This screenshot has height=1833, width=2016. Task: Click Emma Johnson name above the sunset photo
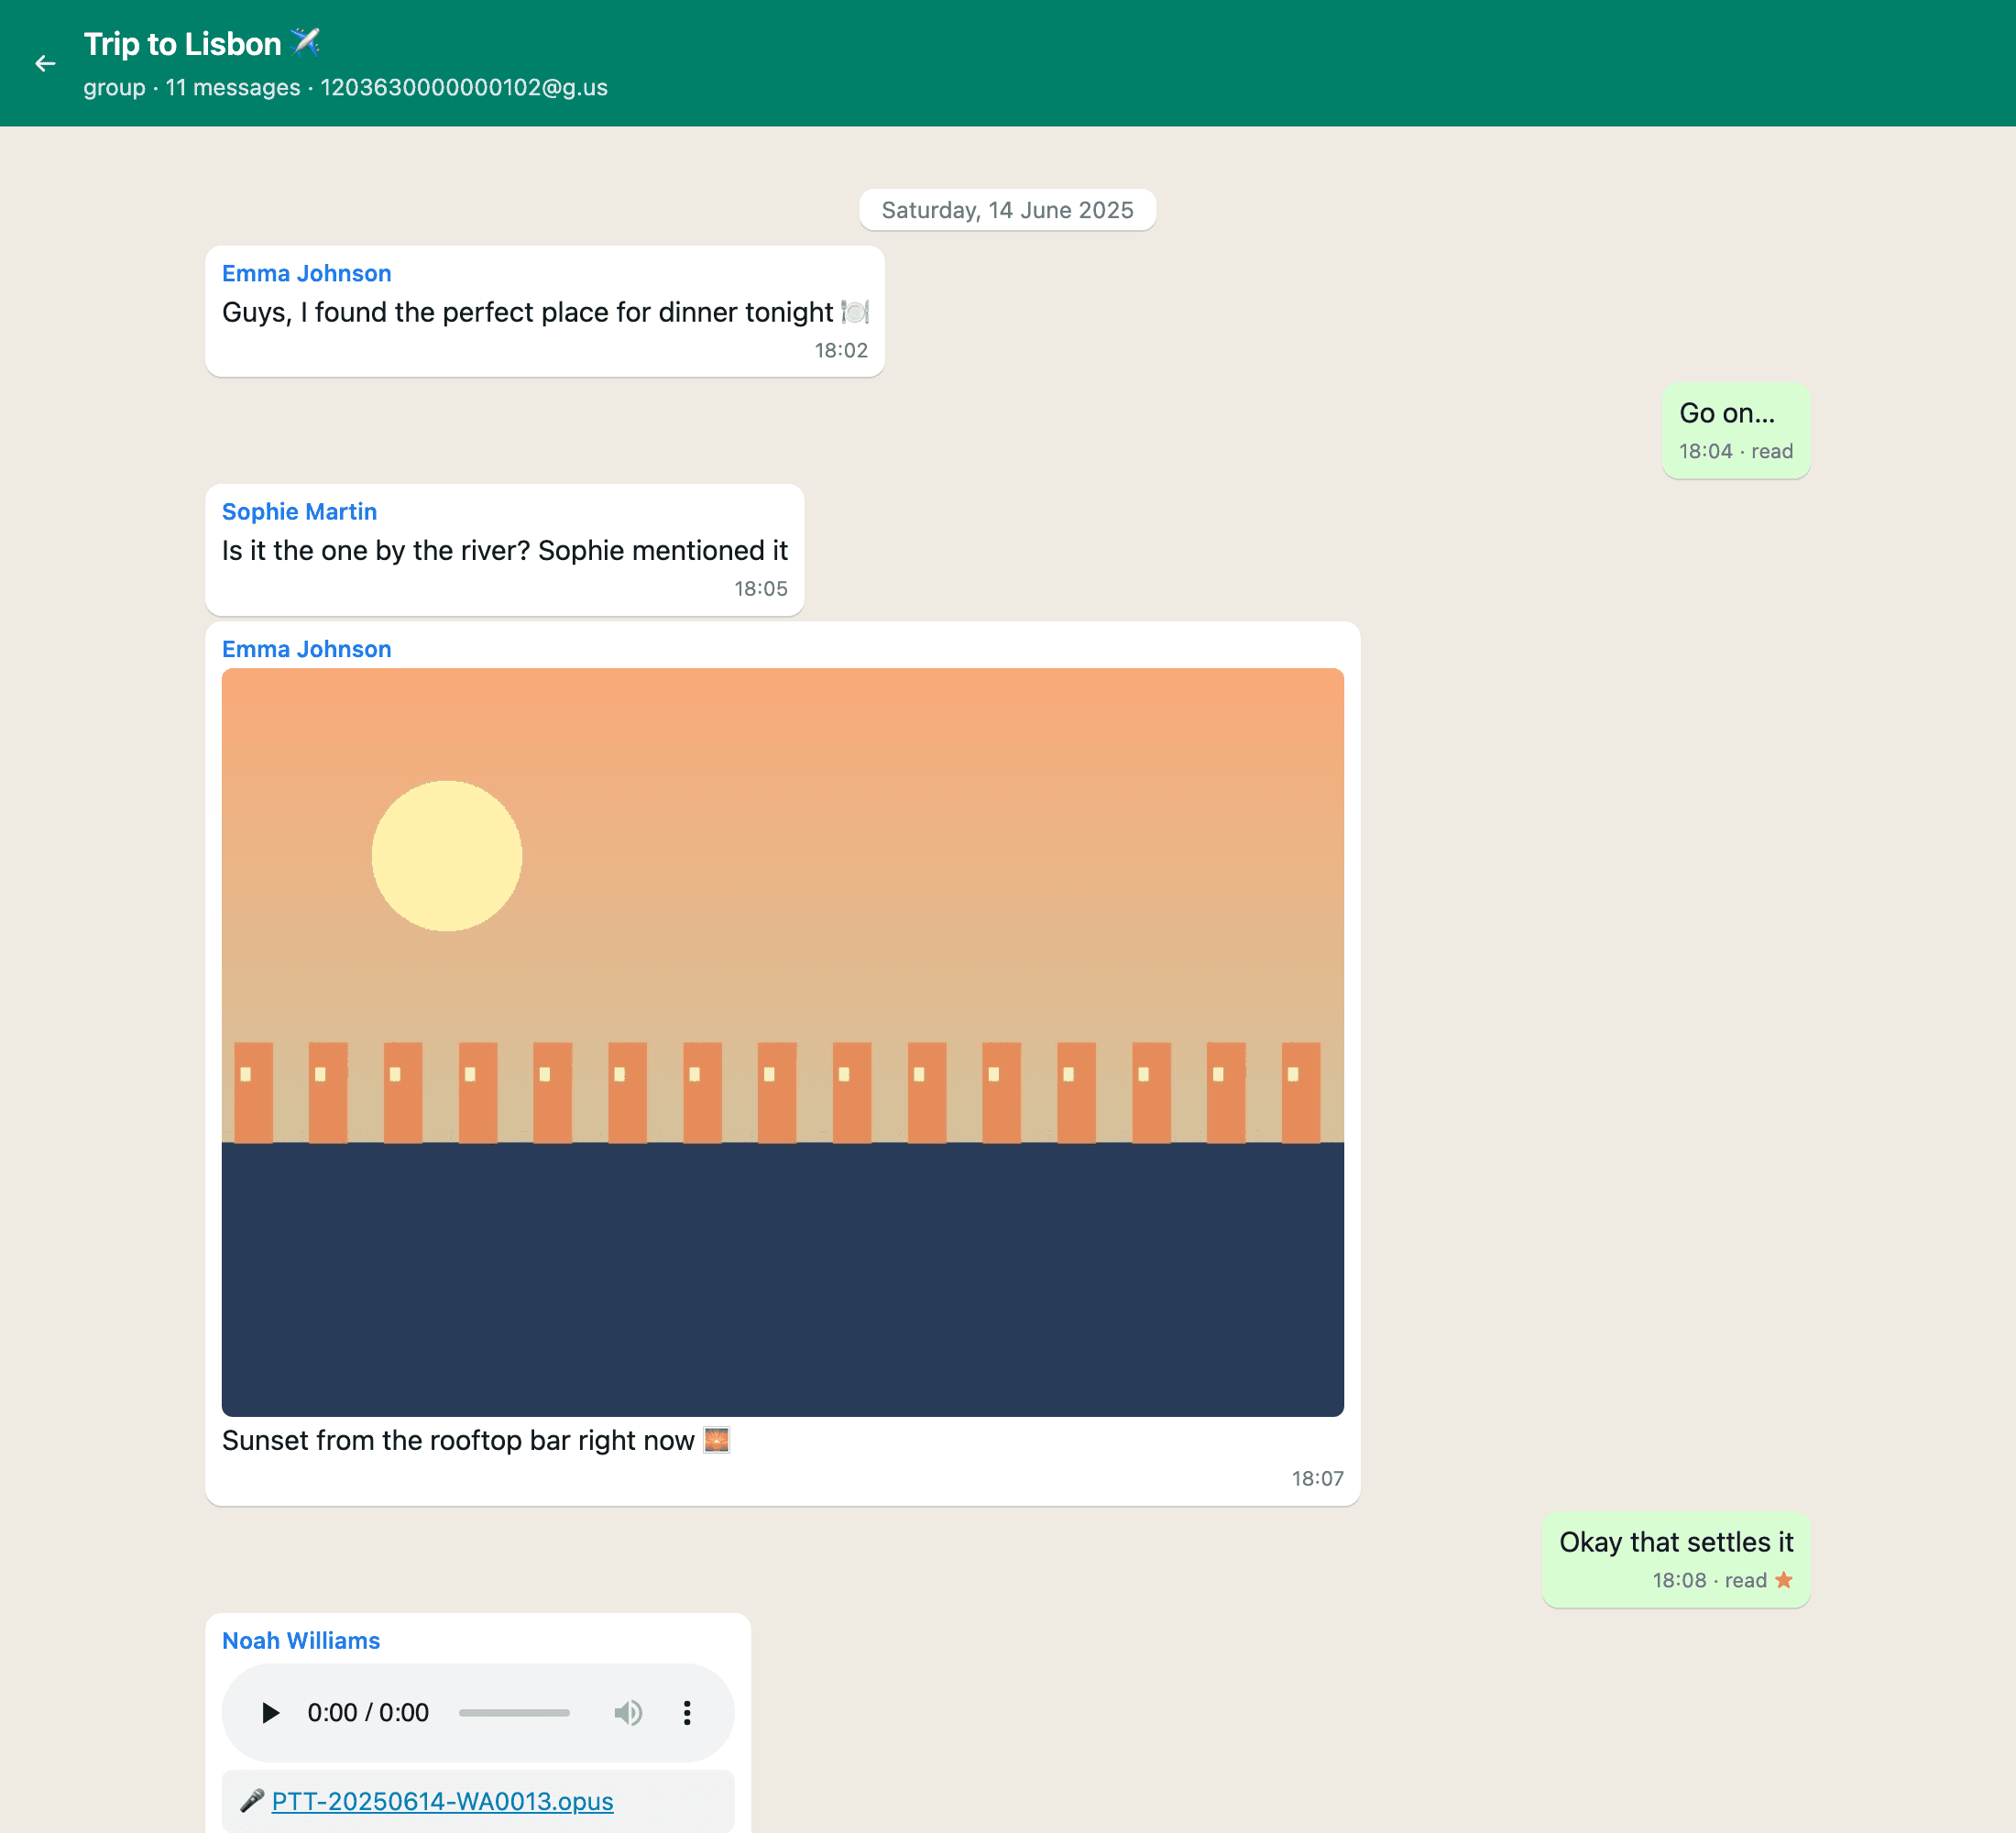tap(306, 649)
